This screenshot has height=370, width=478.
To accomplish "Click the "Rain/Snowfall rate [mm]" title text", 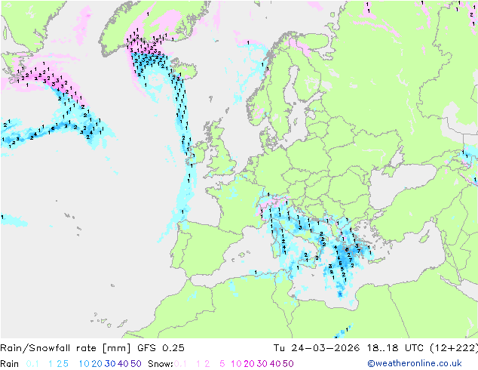I will (66, 348).
